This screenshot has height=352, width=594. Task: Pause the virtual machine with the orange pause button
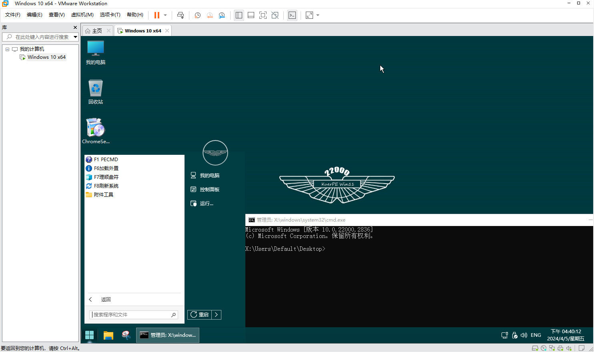[157, 15]
